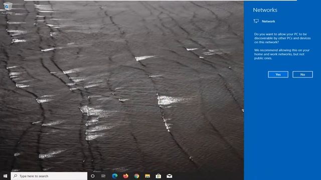Open Cortana circle icon on taskbar
The image size is (321, 180).
pyautogui.click(x=93, y=176)
